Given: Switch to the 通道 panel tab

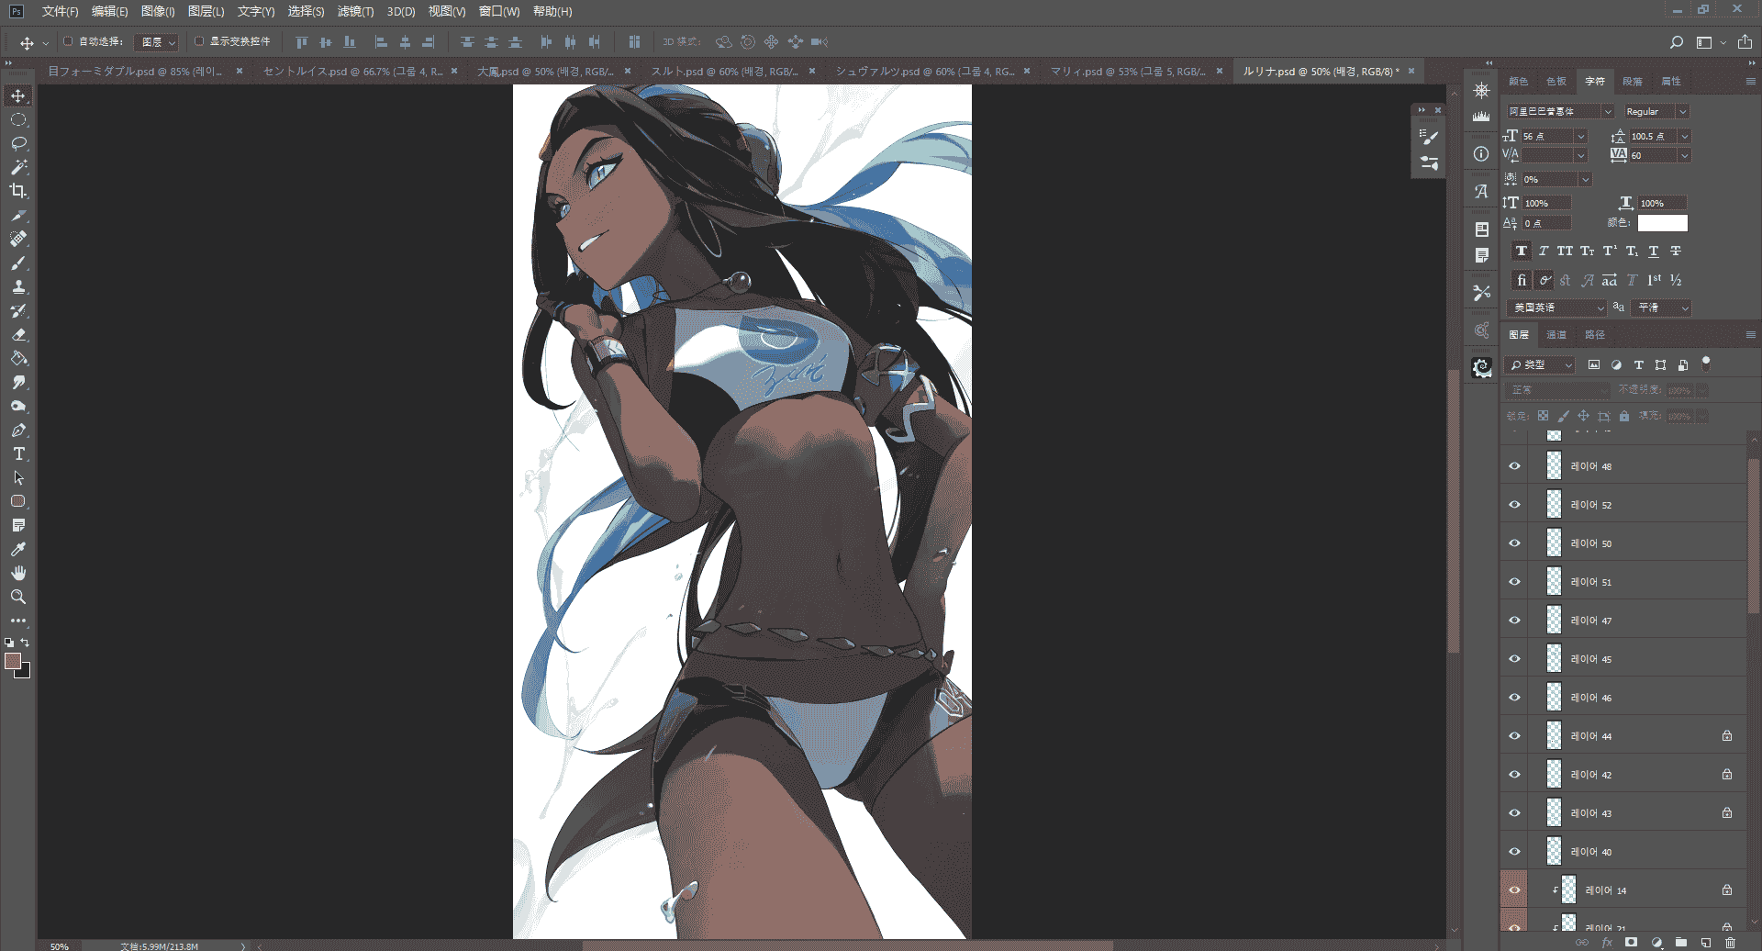Looking at the screenshot, I should [1556, 335].
